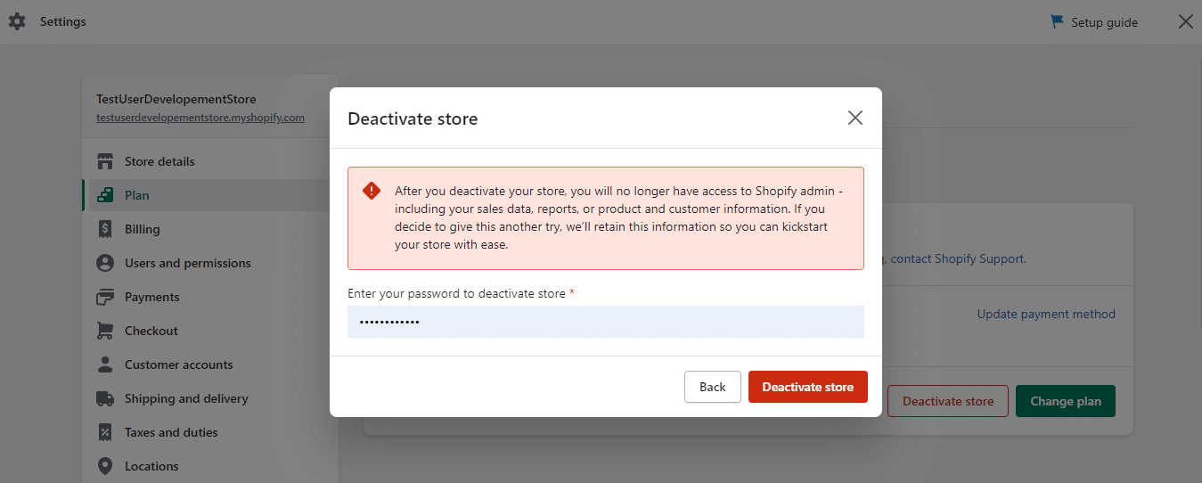Click the Checkout cart icon
The image size is (1202, 483).
[105, 331]
